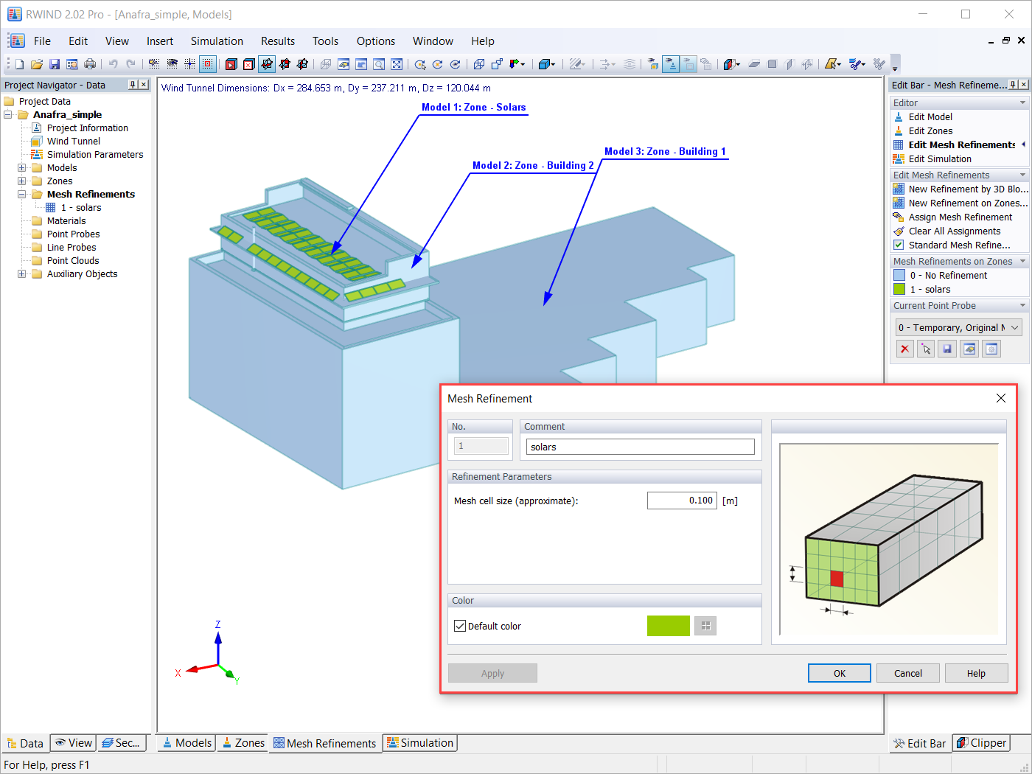The width and height of the screenshot is (1032, 774).
Task: Click the New Refinement by 3D Block icon
Action: [899, 189]
